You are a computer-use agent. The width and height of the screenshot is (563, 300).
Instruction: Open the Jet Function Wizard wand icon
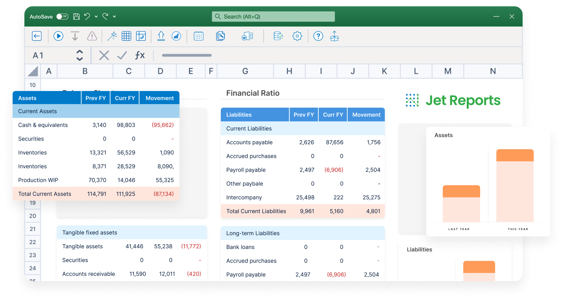pos(112,36)
